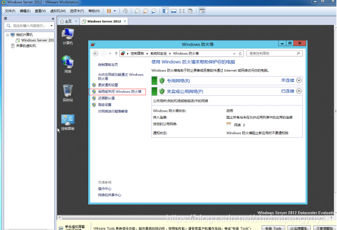
Task: Collapse the 我的计算机 tree node
Action: click(x=7, y=35)
